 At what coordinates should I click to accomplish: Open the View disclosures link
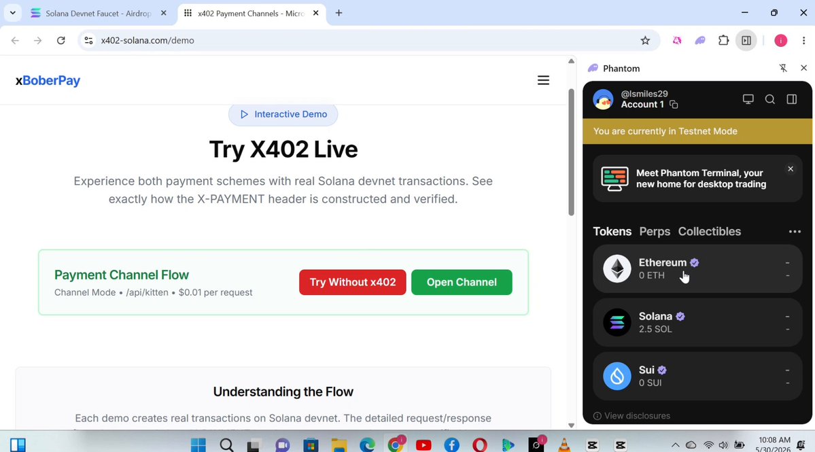click(631, 415)
